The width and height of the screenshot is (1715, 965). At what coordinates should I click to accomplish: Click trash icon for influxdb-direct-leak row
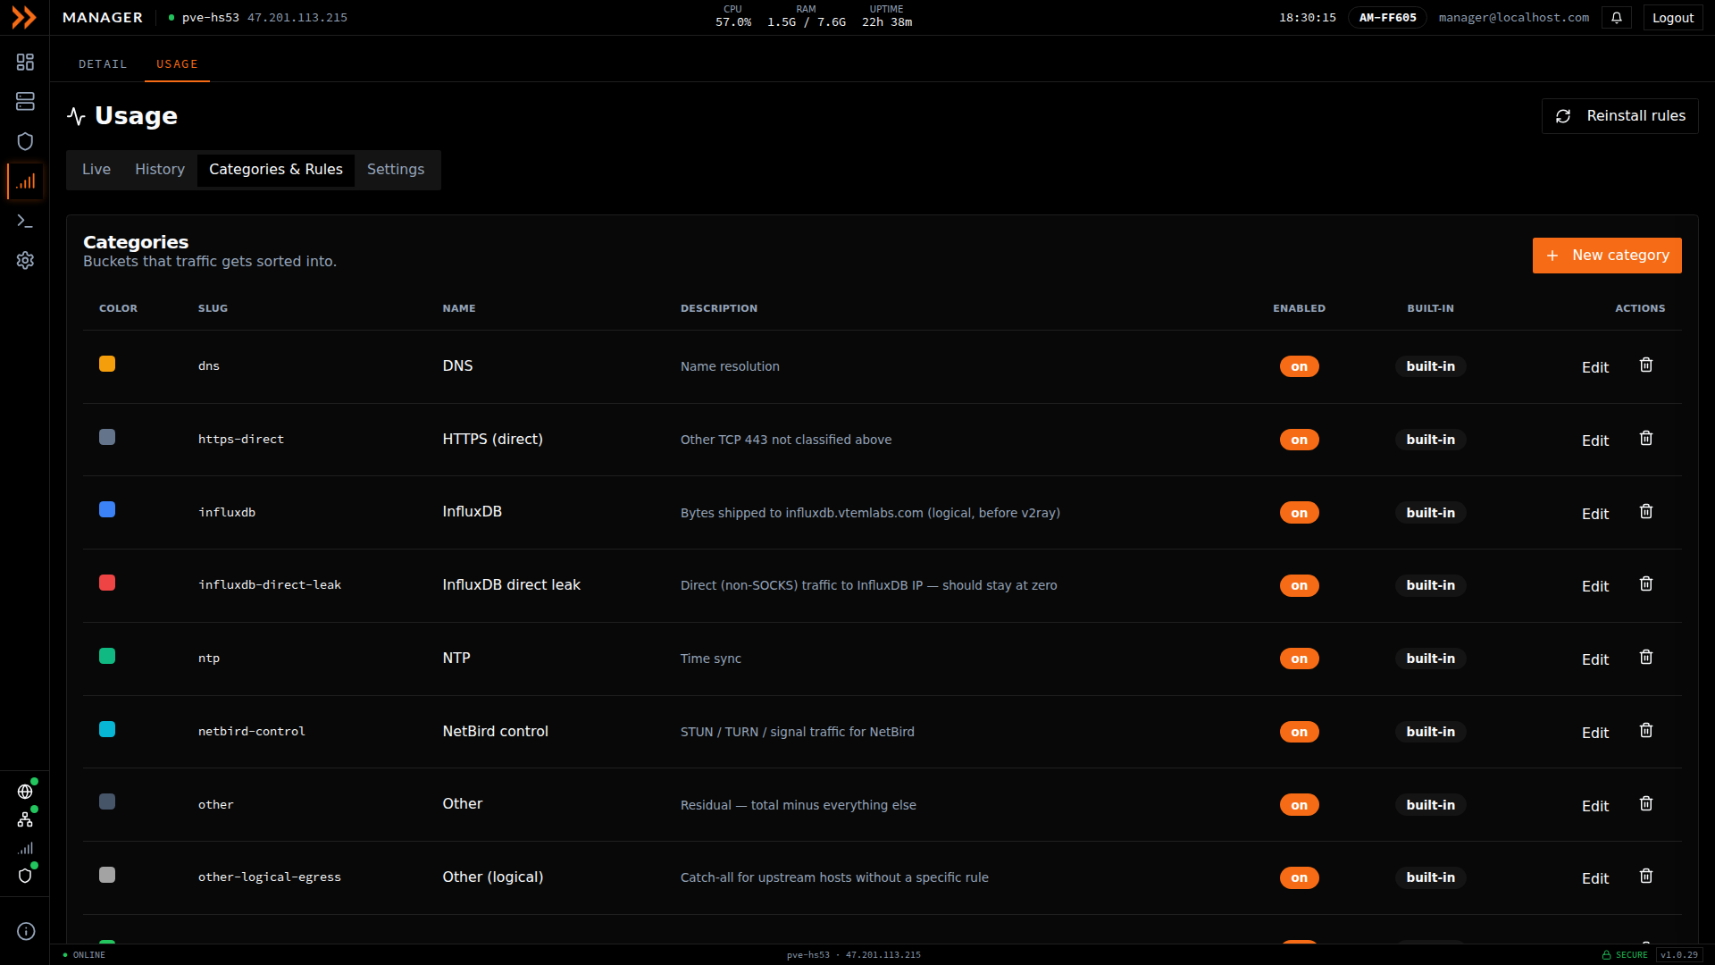coord(1646,583)
